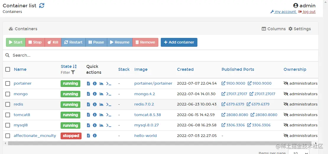This screenshot has width=328, height=154.
Task: Sort by the Image column header
Action: click(141, 69)
